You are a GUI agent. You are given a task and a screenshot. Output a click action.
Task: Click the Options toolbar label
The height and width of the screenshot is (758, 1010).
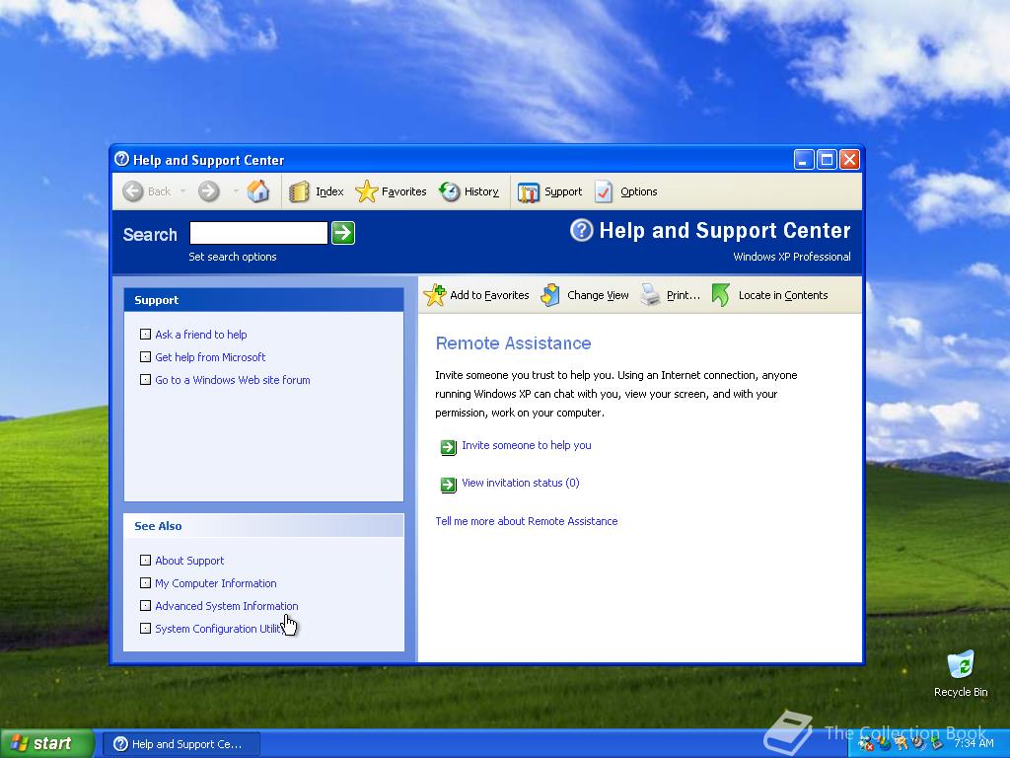638,191
